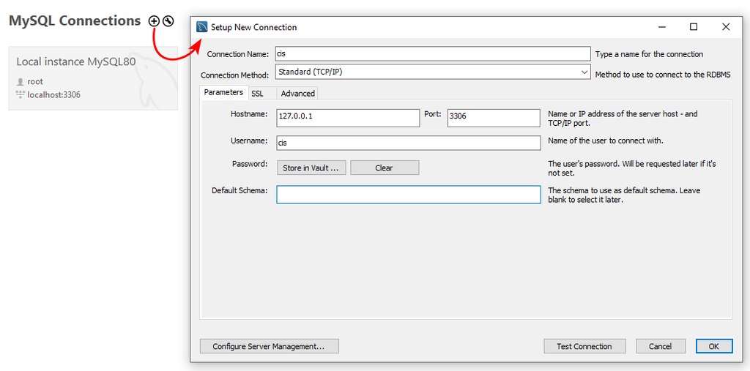Open the Local instance MySQL80 connection tile
The height and width of the screenshot is (371, 750).
[x=93, y=78]
